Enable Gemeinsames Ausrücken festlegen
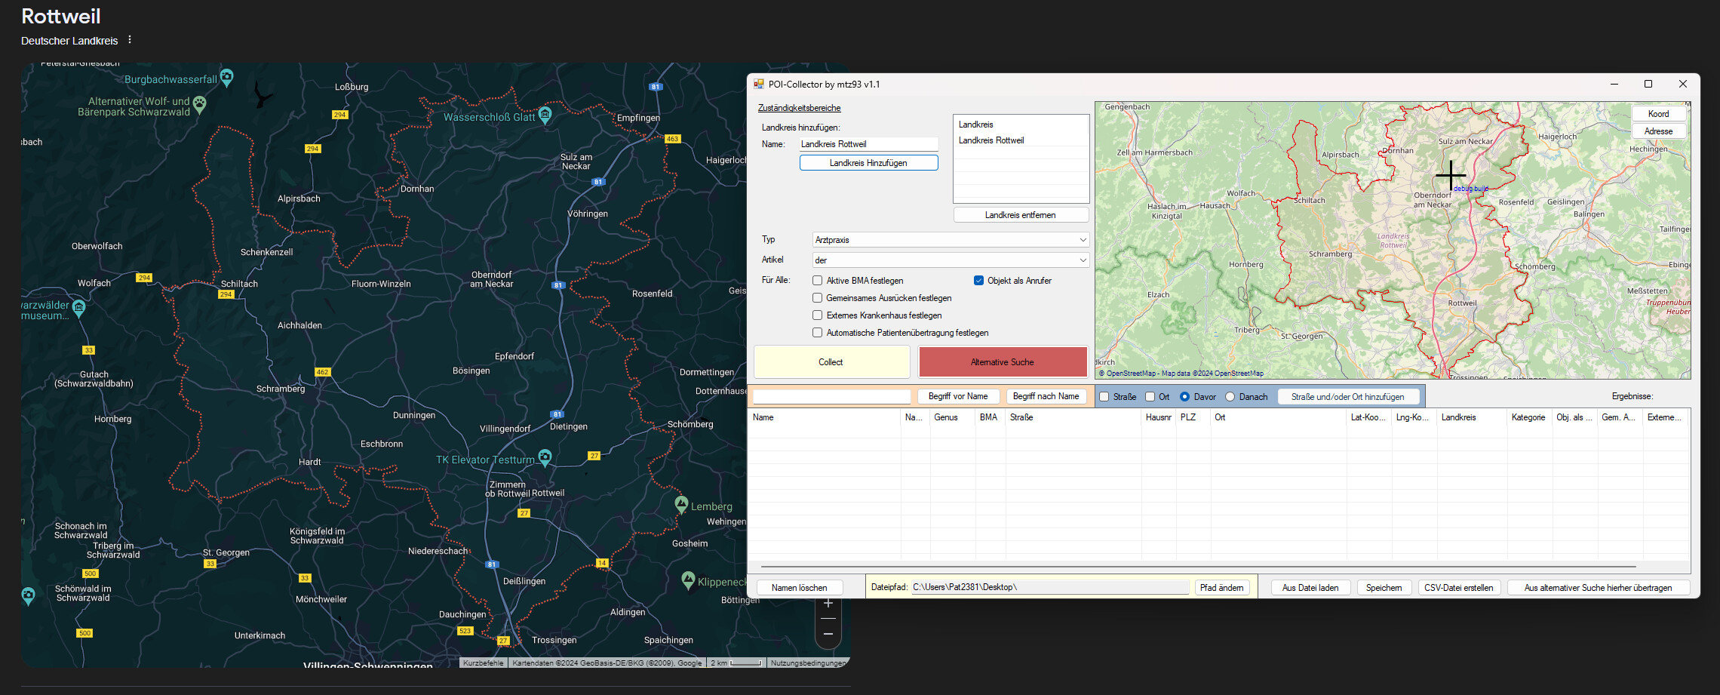 817,298
